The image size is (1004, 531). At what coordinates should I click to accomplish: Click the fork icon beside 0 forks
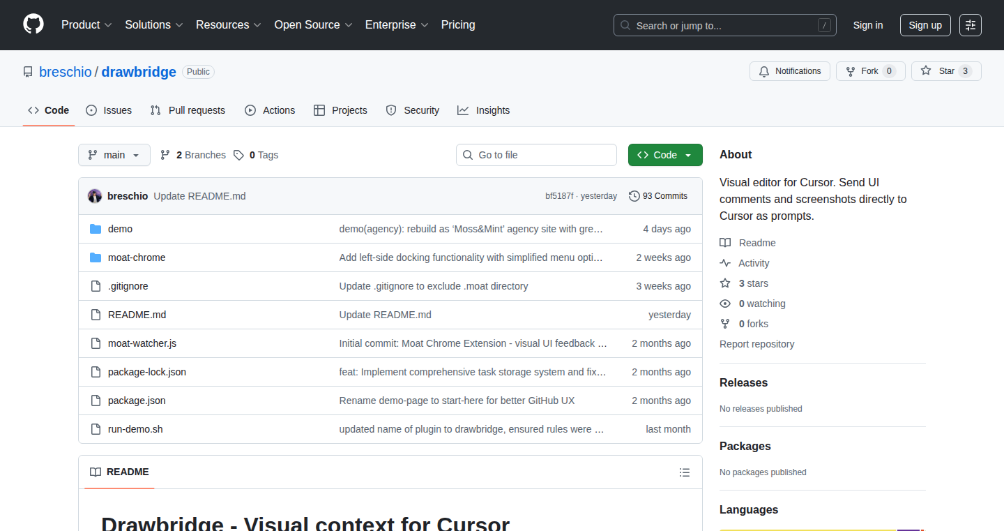click(725, 324)
